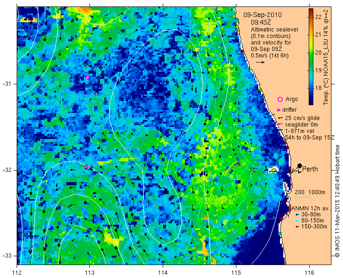Click the '25 cm/s glide' label
Viewport: 343px width, 278px height.
click(302, 118)
